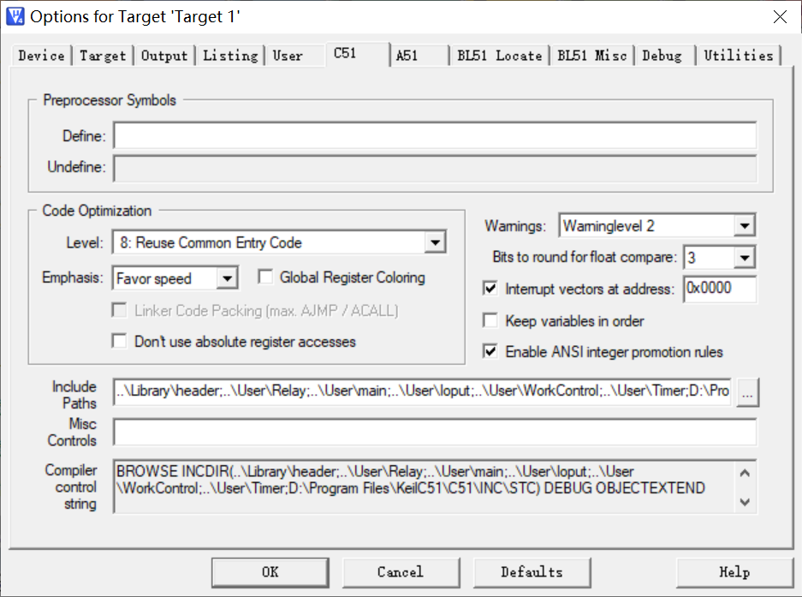Restore settings with Defaults button
Viewport: 802px width, 597px height.
click(532, 572)
